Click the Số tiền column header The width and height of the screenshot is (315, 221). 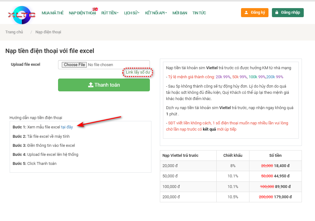[275, 156]
